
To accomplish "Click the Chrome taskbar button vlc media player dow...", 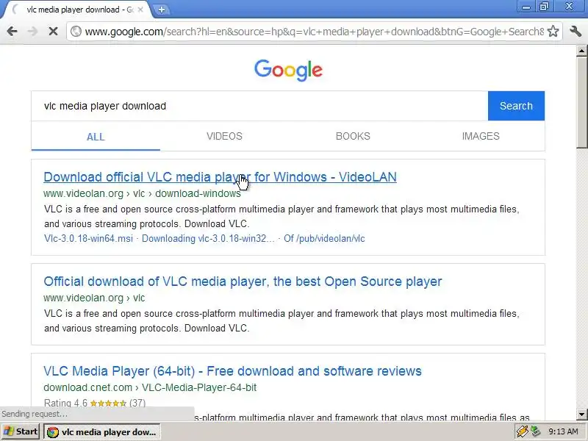I will click(x=102, y=432).
